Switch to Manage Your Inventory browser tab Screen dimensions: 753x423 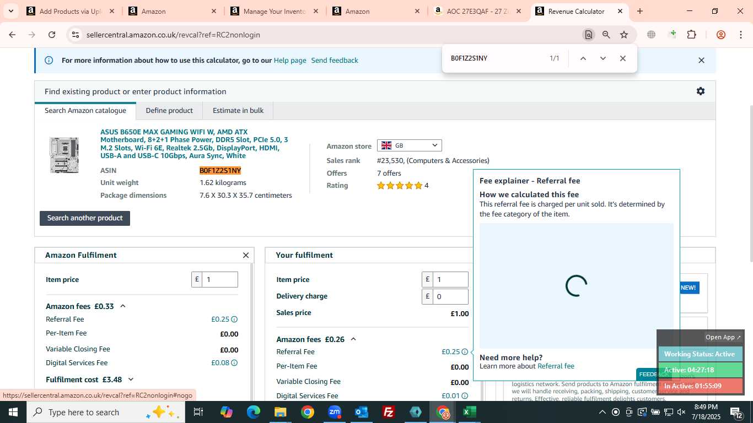(x=274, y=11)
